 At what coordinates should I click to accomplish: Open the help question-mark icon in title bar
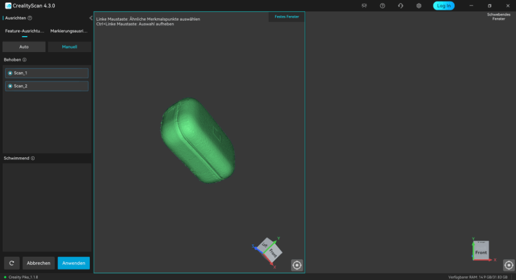point(382,6)
